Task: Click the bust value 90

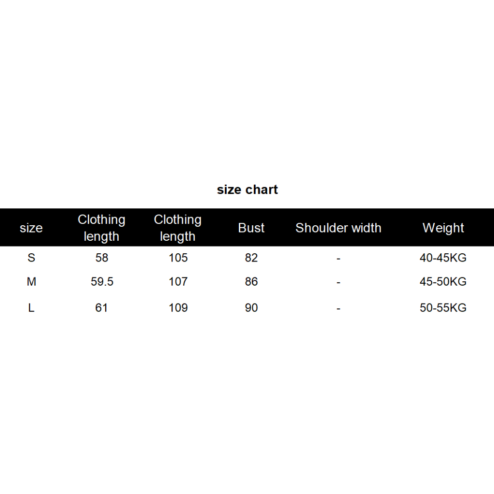Action: [251, 308]
